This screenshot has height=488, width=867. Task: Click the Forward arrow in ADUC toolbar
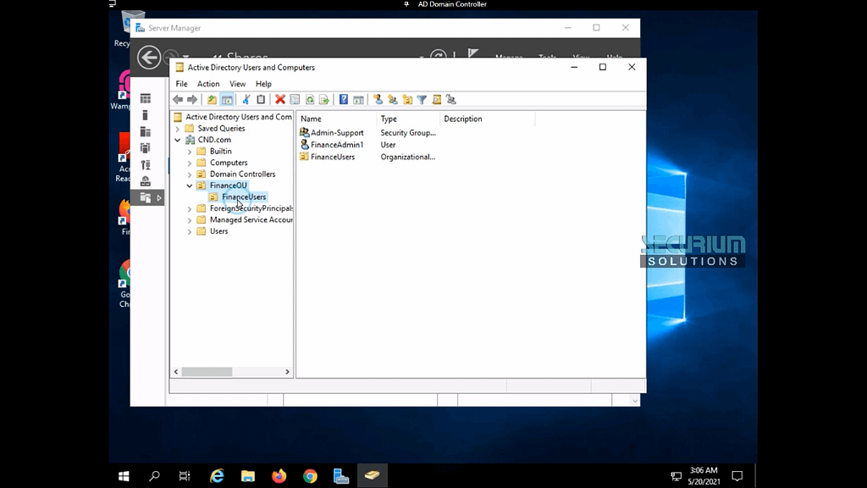(x=192, y=100)
